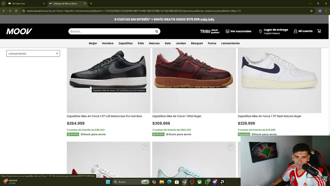330x186 pixels.
Task: Open the Marcas menu
Action: click(154, 43)
